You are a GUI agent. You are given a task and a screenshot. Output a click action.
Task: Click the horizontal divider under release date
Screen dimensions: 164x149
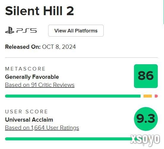(81, 57)
